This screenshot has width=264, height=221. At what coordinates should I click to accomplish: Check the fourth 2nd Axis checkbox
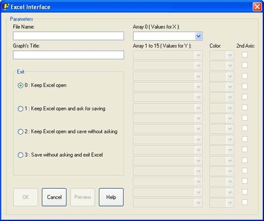(244, 86)
